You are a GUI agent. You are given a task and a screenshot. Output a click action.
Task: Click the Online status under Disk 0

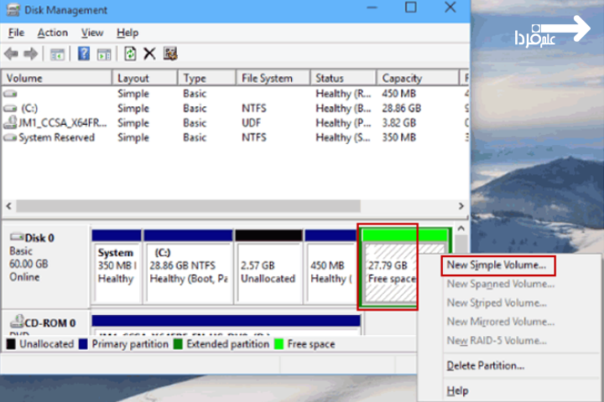24,277
